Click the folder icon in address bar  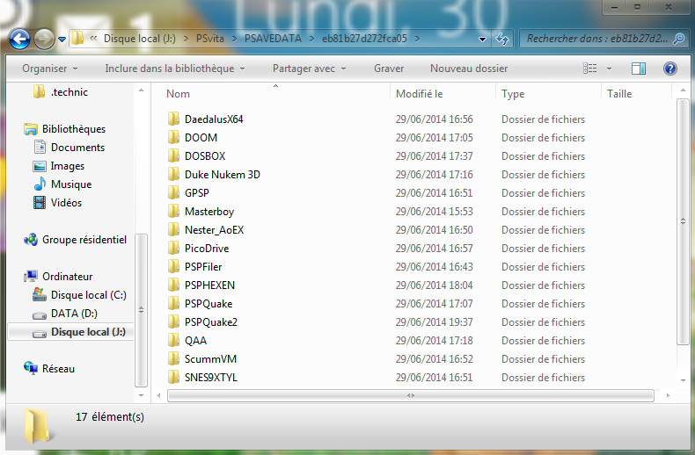(77, 38)
